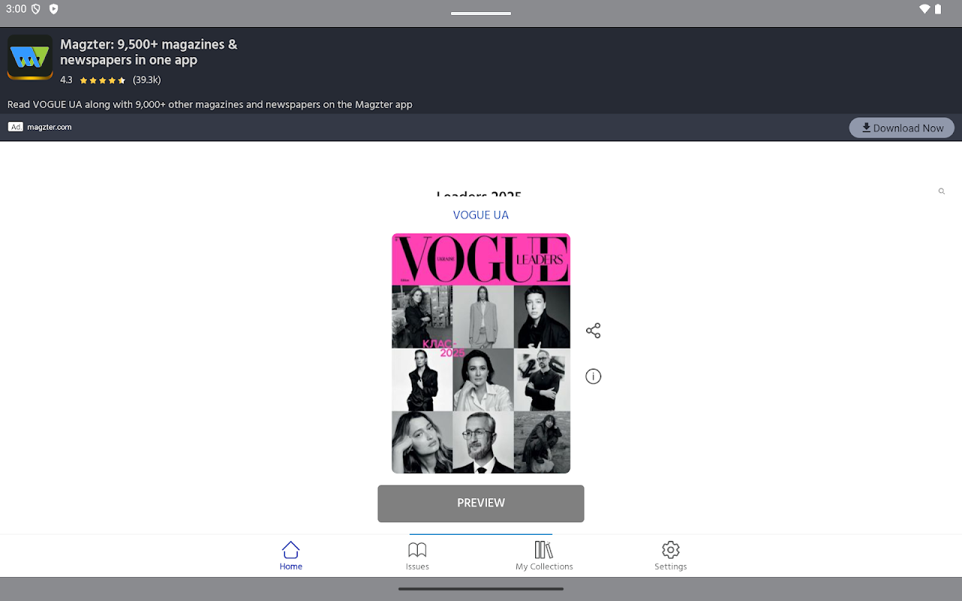Click the Magzter ad headline text
The width and height of the screenshot is (962, 601).
coord(149,52)
